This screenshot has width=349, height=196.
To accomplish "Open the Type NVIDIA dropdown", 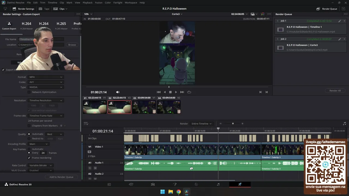I will [x=46, y=87].
